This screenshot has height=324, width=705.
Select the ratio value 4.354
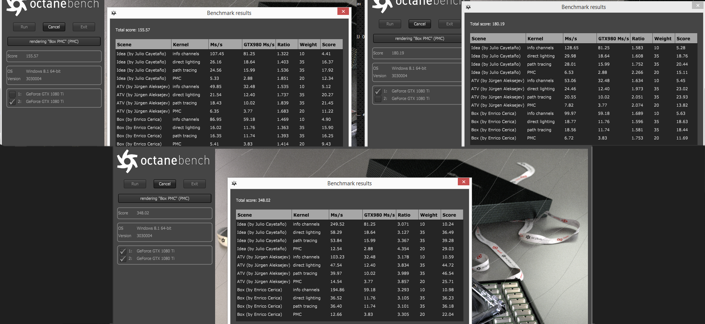(403, 249)
